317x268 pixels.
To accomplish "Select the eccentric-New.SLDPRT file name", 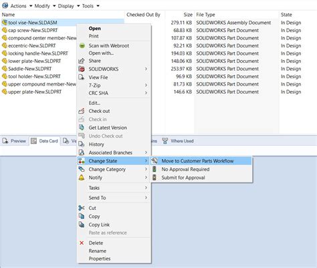I will pyautogui.click(x=32, y=45).
